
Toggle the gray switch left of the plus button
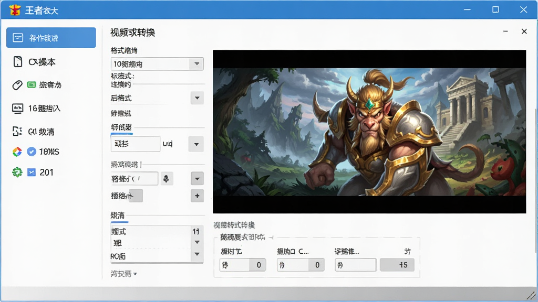coord(136,196)
